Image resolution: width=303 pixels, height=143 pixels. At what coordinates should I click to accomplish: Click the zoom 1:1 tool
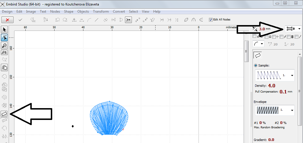point(4,52)
